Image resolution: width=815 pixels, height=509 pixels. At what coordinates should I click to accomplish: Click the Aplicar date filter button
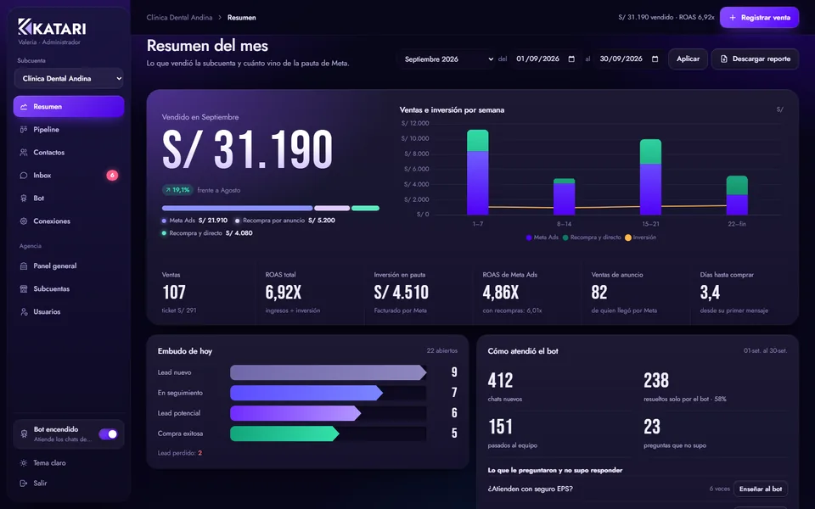688,59
